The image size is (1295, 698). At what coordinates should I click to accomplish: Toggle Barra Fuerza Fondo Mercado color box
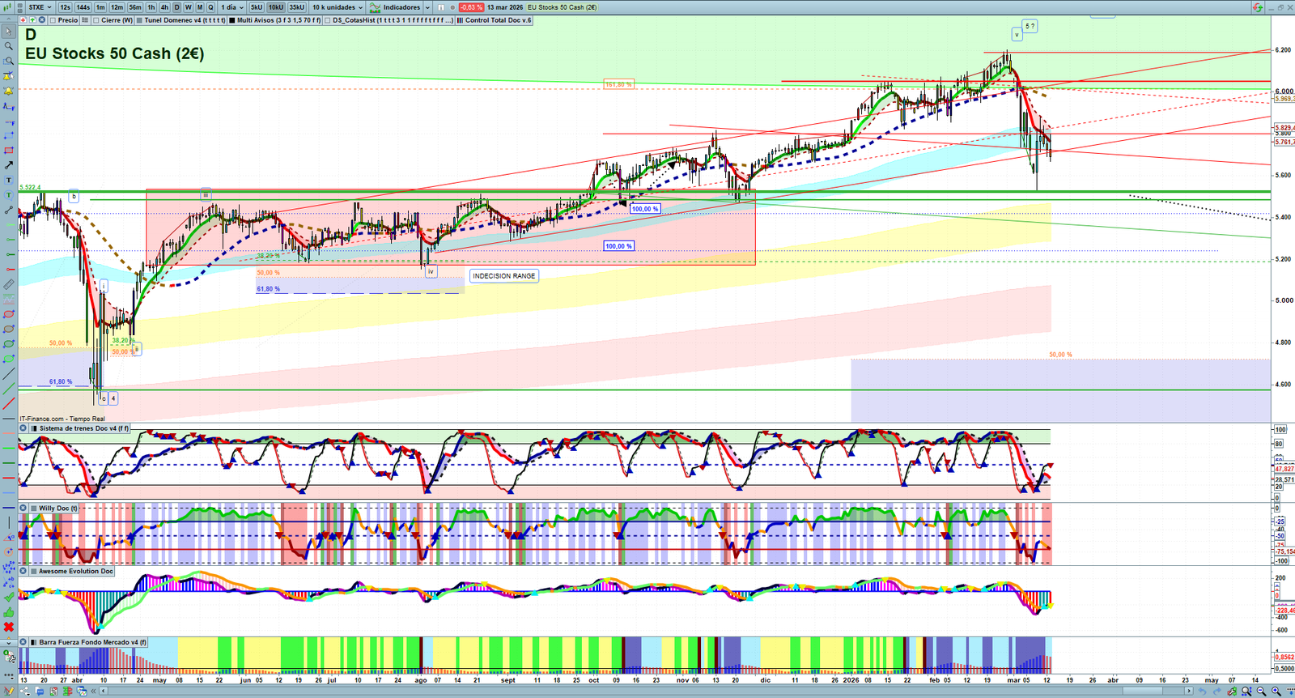(x=34, y=642)
